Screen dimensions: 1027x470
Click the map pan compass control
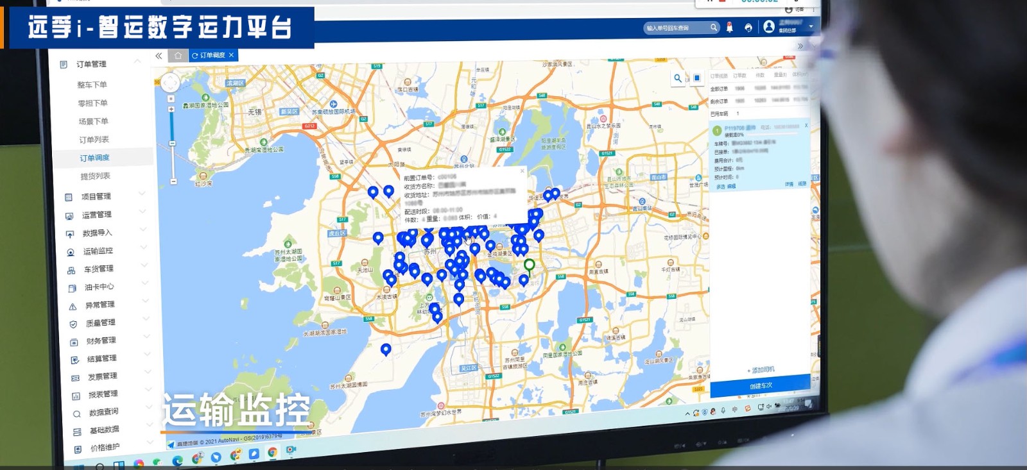(x=170, y=83)
